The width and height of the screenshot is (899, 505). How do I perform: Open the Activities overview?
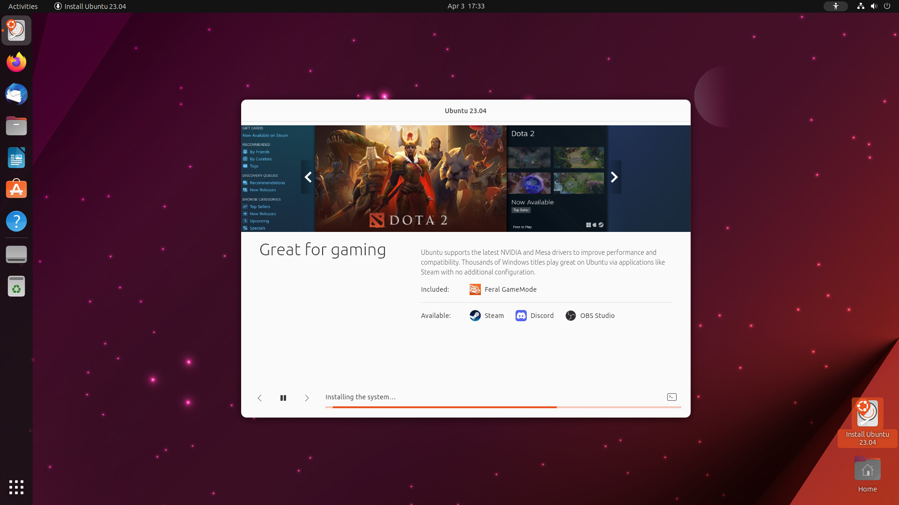pos(23,6)
